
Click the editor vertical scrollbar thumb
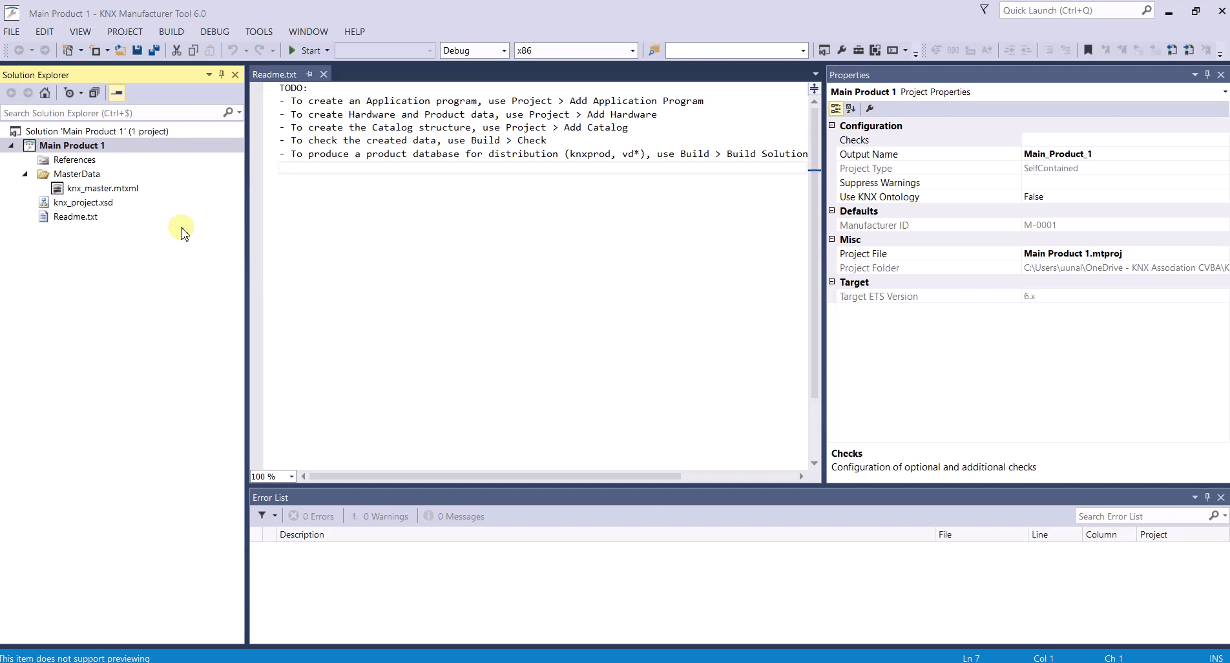[x=814, y=252]
